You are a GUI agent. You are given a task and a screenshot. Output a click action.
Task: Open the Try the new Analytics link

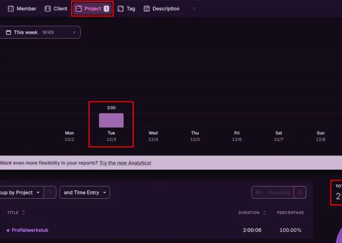pyautogui.click(x=125, y=163)
